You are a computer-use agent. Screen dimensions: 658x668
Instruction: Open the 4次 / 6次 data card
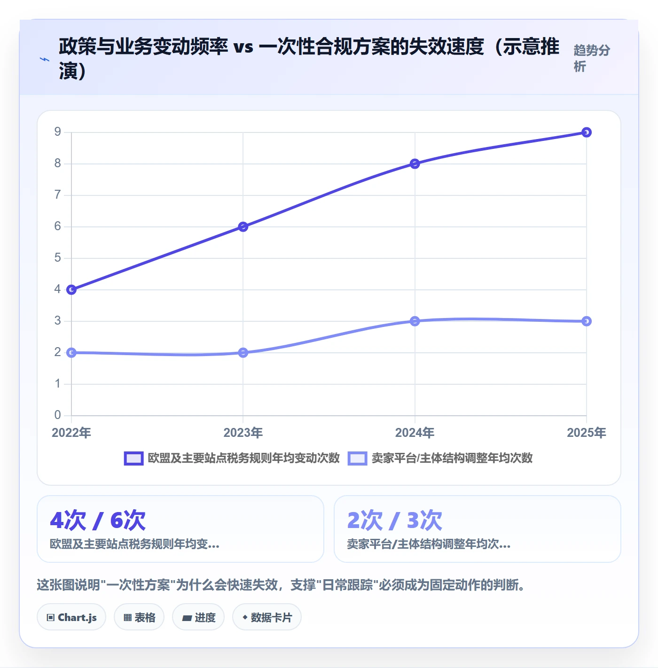[x=180, y=529]
